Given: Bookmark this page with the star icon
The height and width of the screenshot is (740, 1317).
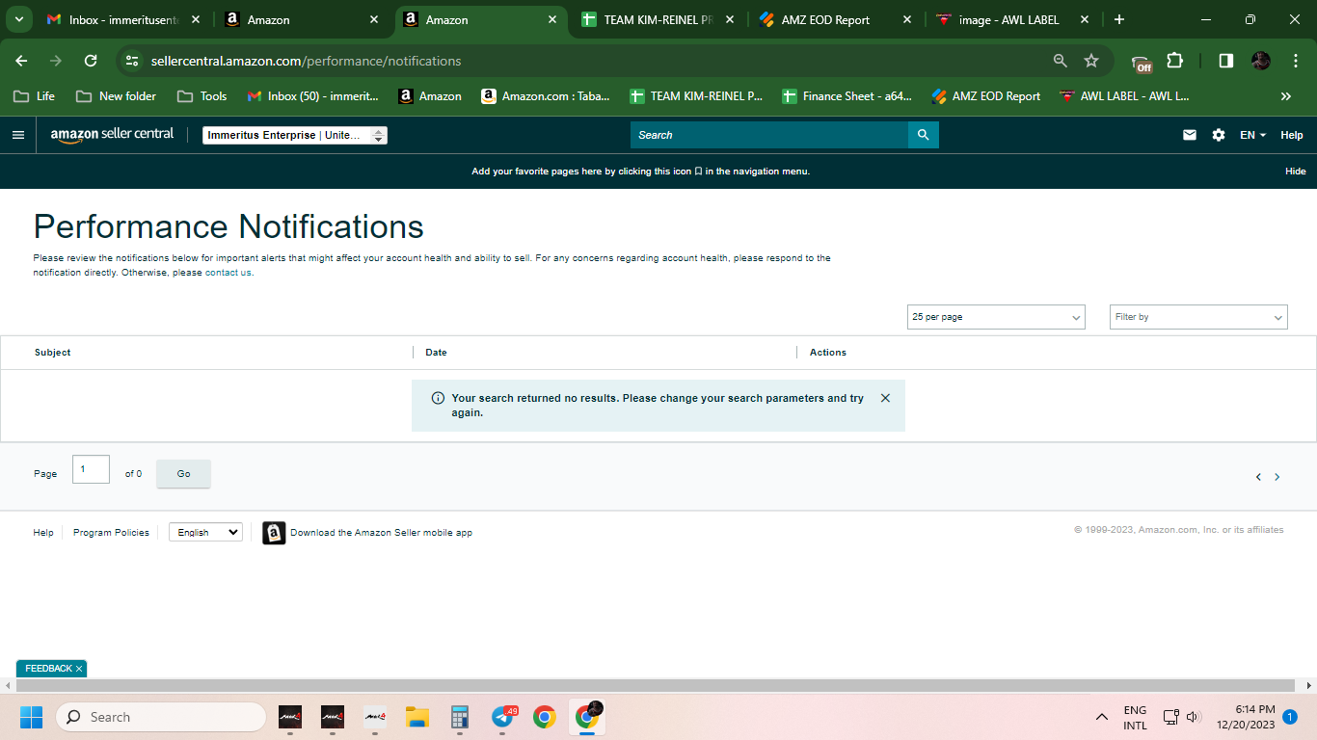Looking at the screenshot, I should click(1091, 61).
